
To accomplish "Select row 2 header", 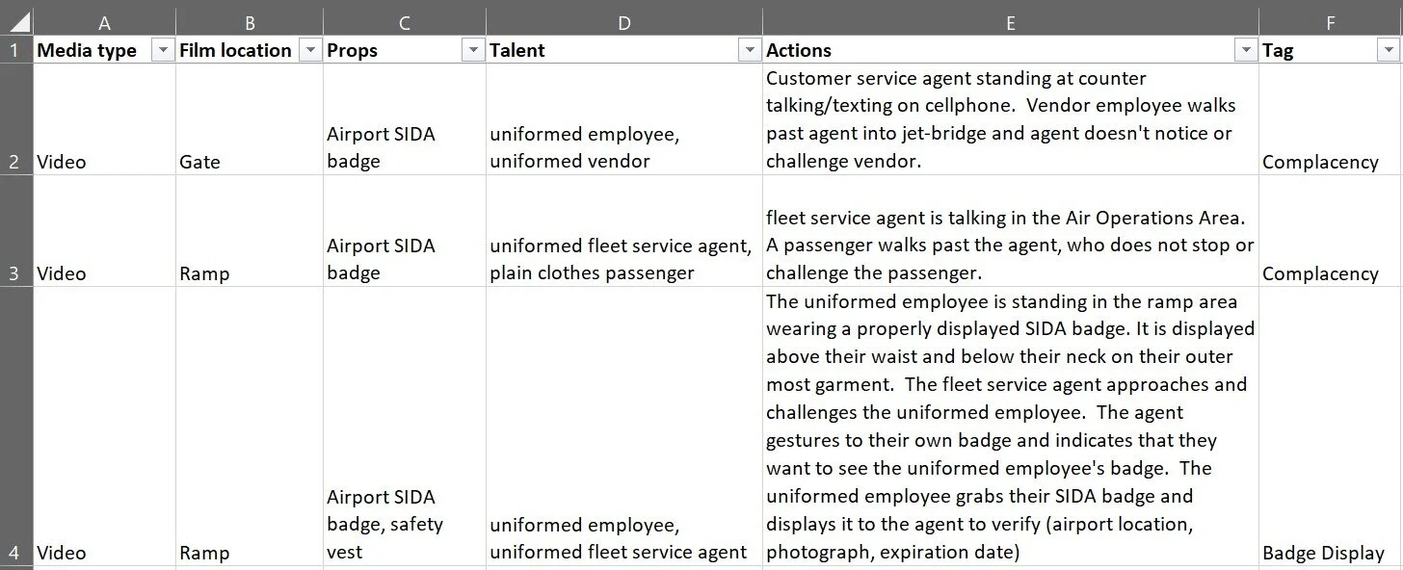I will (16, 119).
